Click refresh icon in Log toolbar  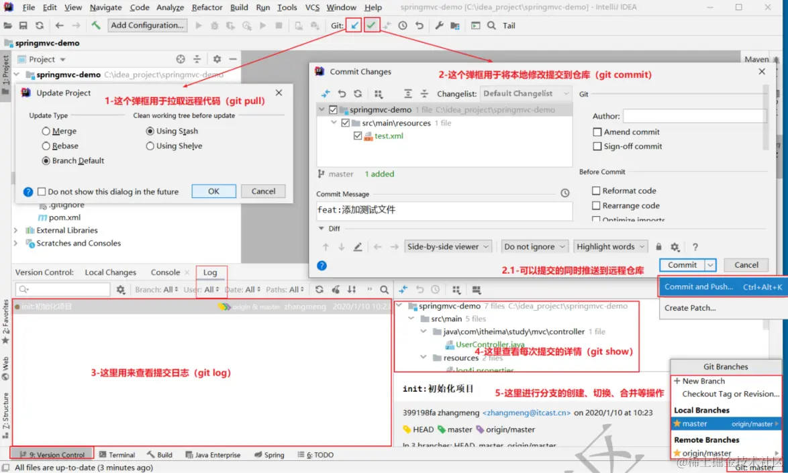point(319,289)
